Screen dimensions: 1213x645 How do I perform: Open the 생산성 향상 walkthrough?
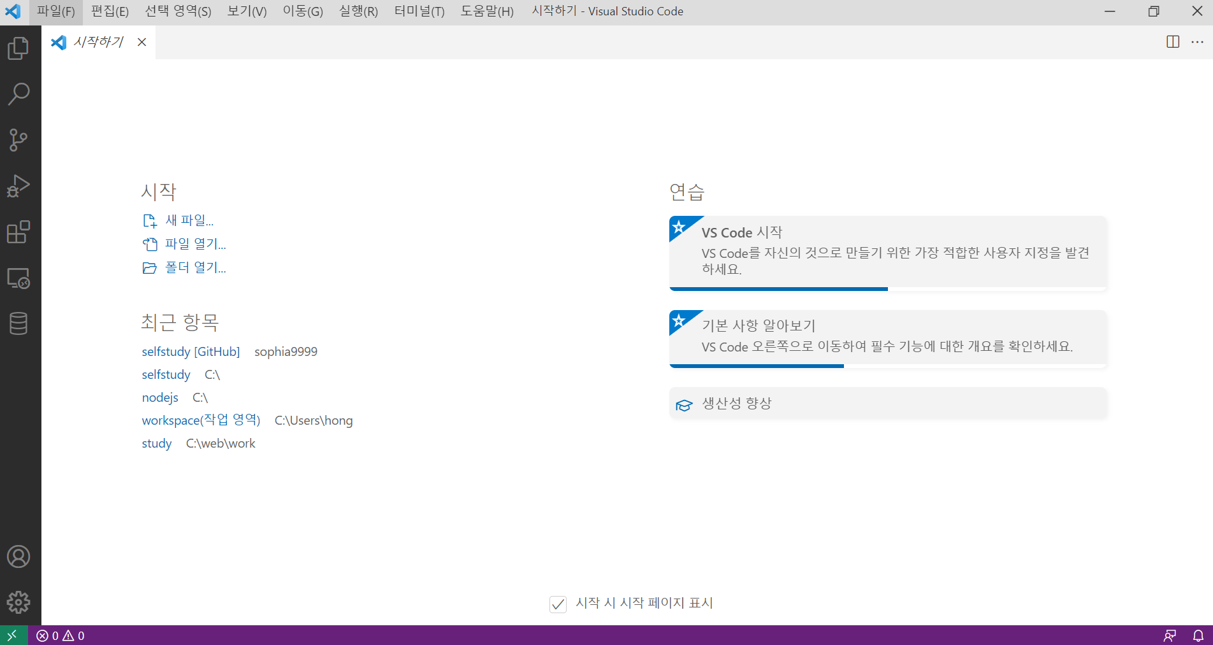[x=888, y=404]
